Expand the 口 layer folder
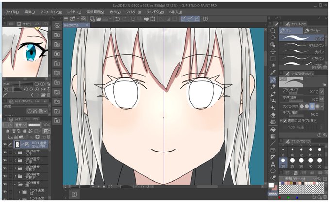This screenshot has width=330, height=202. 19,192
